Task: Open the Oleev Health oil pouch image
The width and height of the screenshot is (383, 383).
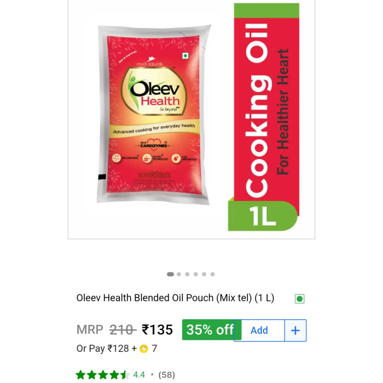Action: [153, 114]
